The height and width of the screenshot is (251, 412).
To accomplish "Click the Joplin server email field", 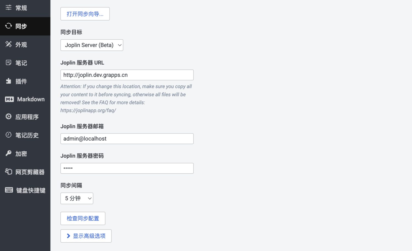I will (x=127, y=139).
